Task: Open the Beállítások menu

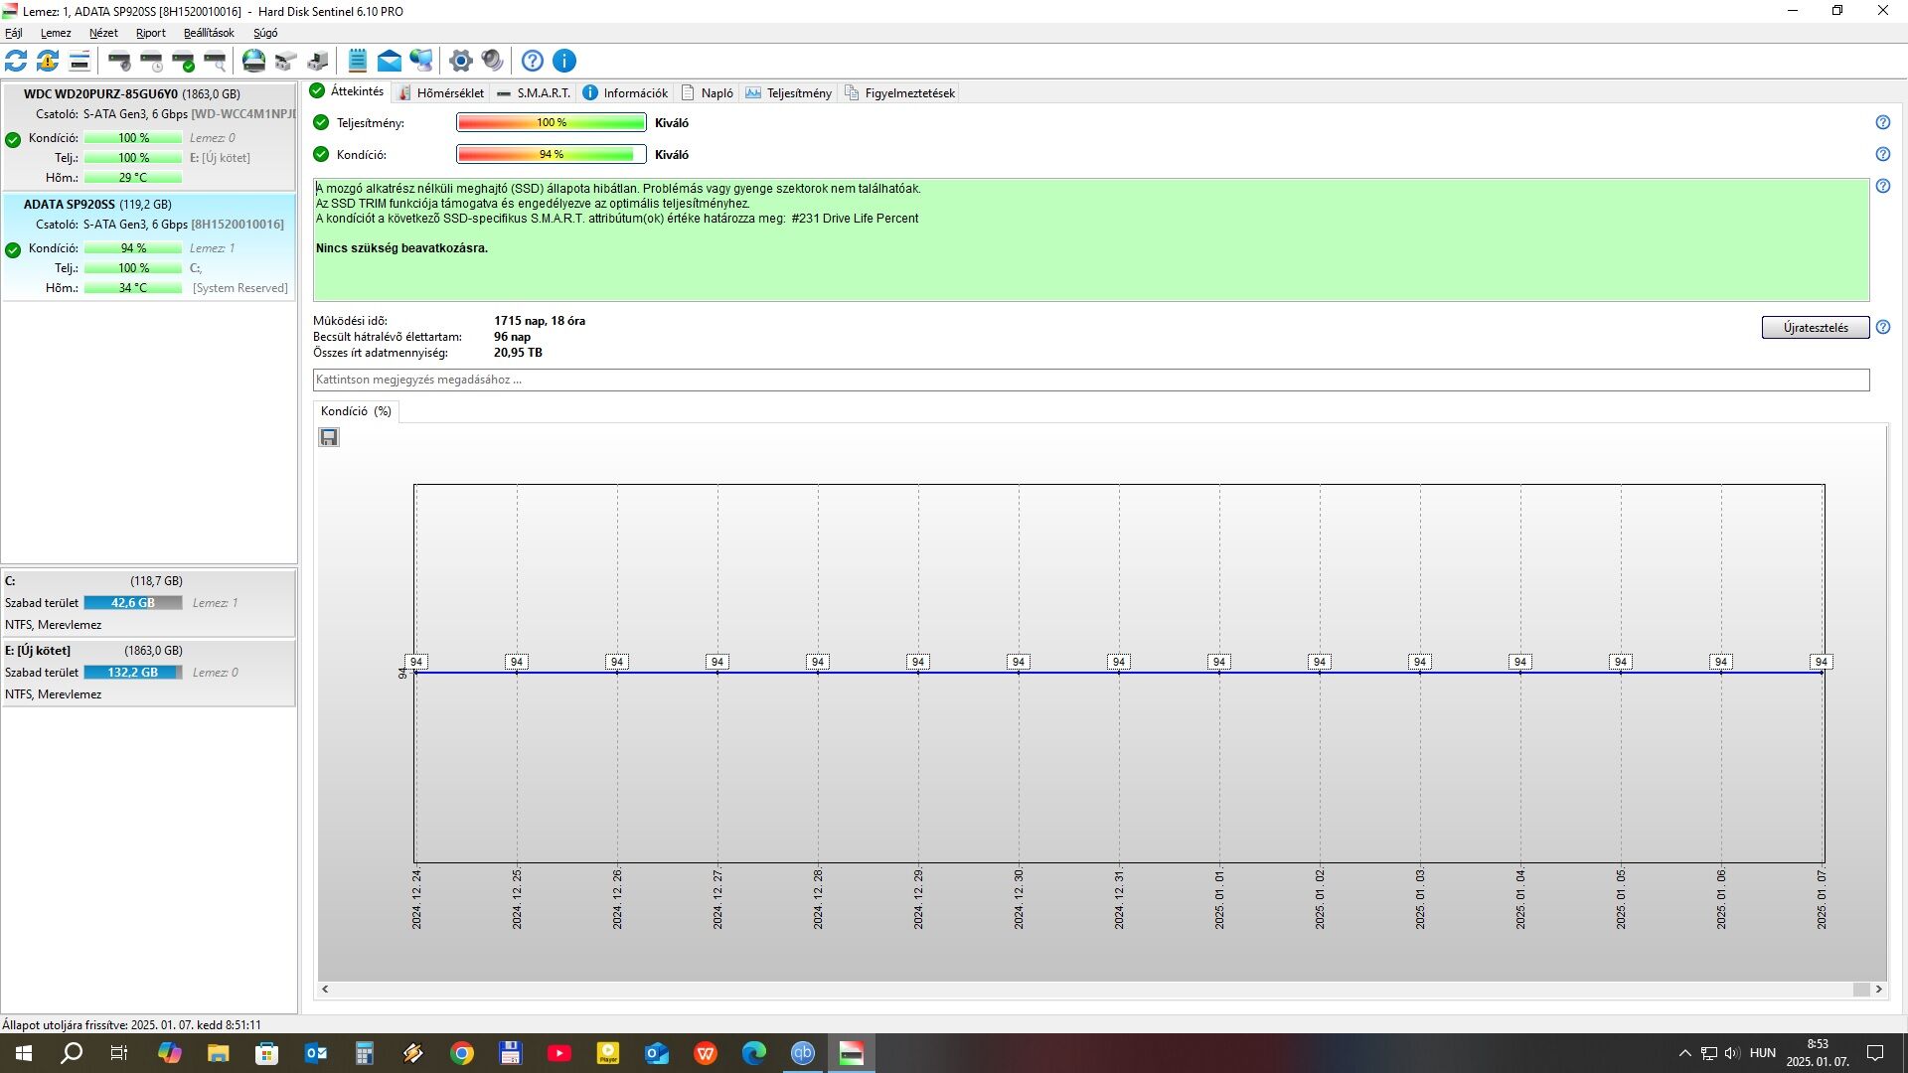Action: pos(209,33)
